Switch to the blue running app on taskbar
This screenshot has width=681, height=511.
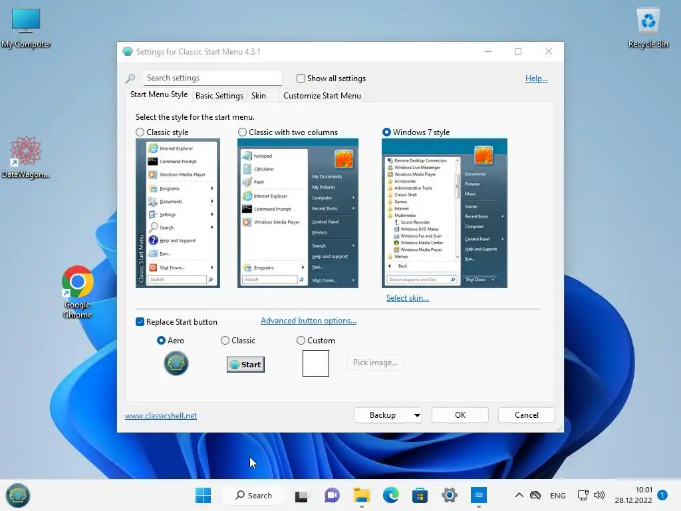pos(479,495)
